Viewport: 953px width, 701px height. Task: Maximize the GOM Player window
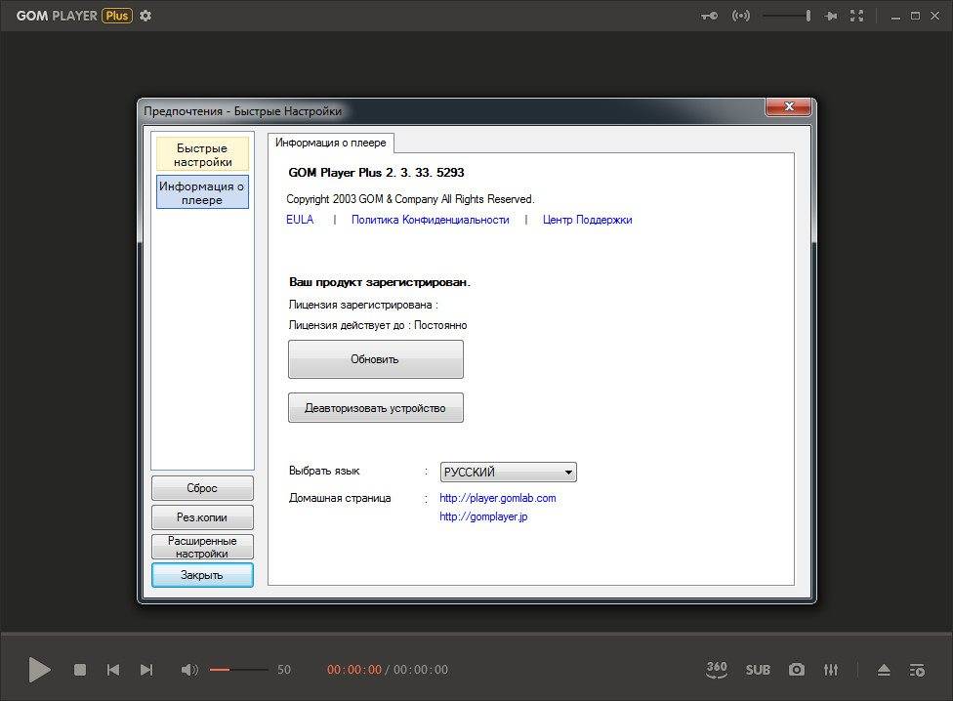pyautogui.click(x=915, y=16)
